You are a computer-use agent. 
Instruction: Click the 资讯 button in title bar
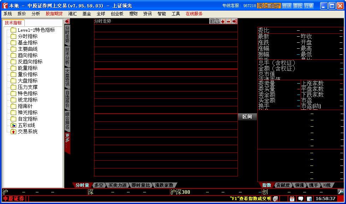click(x=287, y=6)
